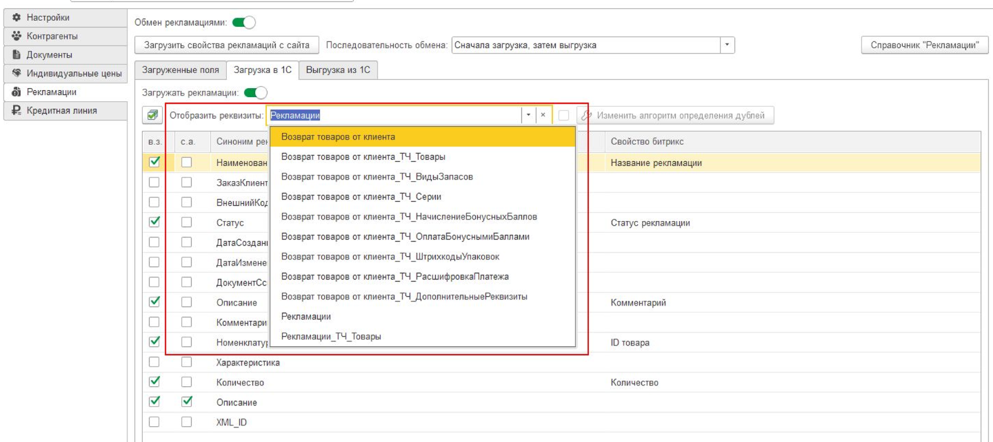Click into the Отобразить реквизиты input field
This screenshot has height=442, width=993.
tap(393, 116)
